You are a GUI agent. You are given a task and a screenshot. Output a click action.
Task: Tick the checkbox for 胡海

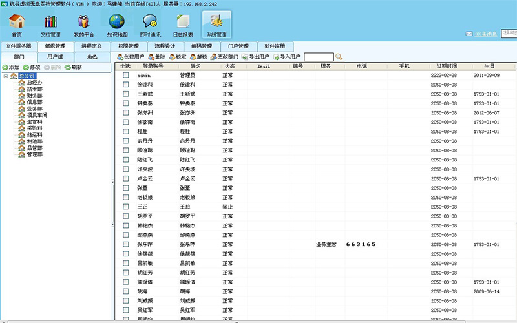pos(125,291)
